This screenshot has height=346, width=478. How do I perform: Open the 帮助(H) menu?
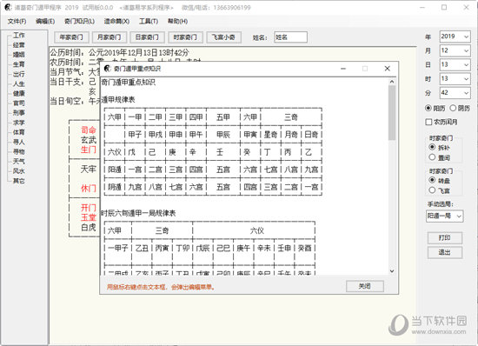point(177,22)
